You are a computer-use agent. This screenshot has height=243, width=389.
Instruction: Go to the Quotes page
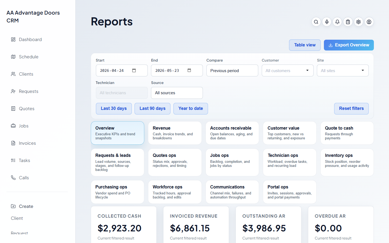(26, 109)
